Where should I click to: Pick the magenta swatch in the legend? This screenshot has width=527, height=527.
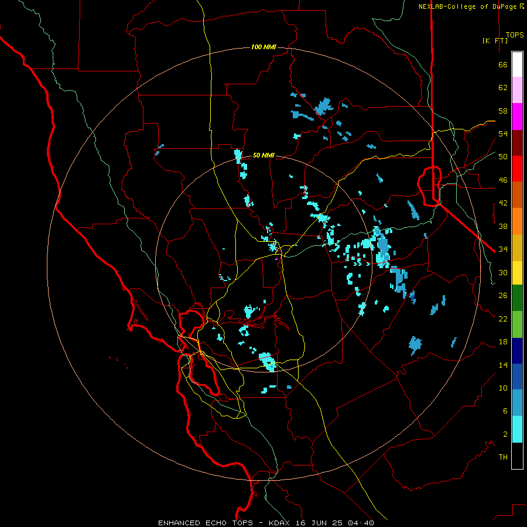(517, 117)
